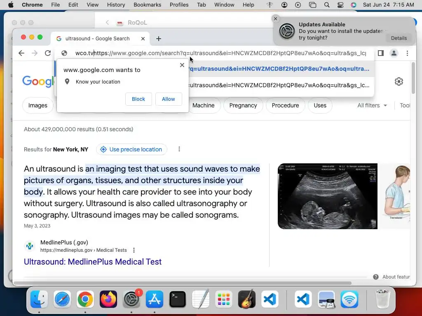Screen dimensions: 422x316
Task: Open Preview from the dock
Action: pyautogui.click(x=326, y=299)
